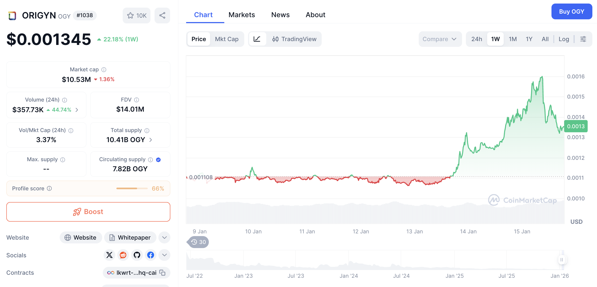
Task: Click the share icon next to watchlist
Action: pos(162,16)
